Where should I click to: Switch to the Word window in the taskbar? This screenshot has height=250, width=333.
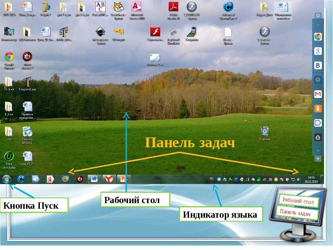pyautogui.click(x=94, y=179)
